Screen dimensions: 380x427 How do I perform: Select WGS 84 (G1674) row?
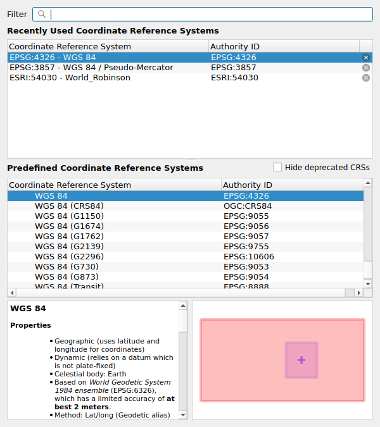pyautogui.click(x=186, y=226)
